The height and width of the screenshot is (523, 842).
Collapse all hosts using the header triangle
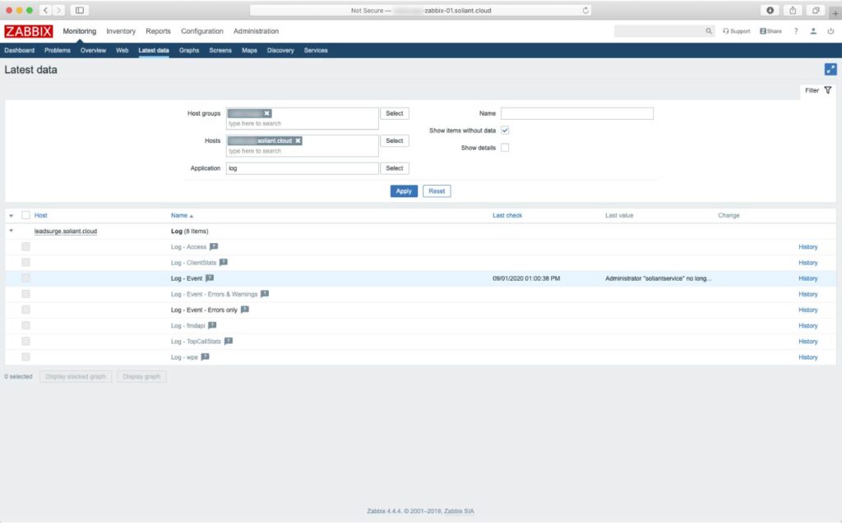pos(11,215)
